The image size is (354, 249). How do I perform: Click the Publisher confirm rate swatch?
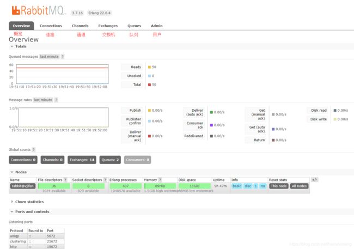149,121
